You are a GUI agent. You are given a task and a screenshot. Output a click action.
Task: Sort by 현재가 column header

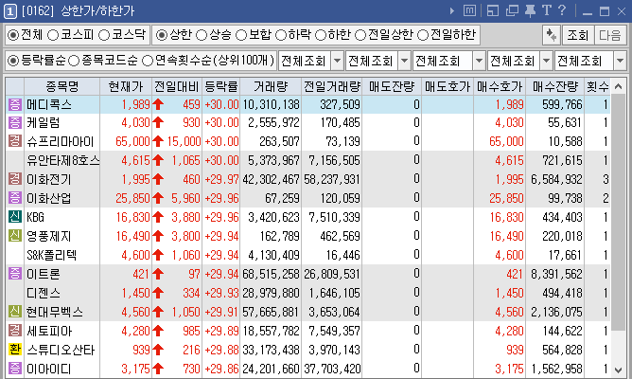pos(126,86)
